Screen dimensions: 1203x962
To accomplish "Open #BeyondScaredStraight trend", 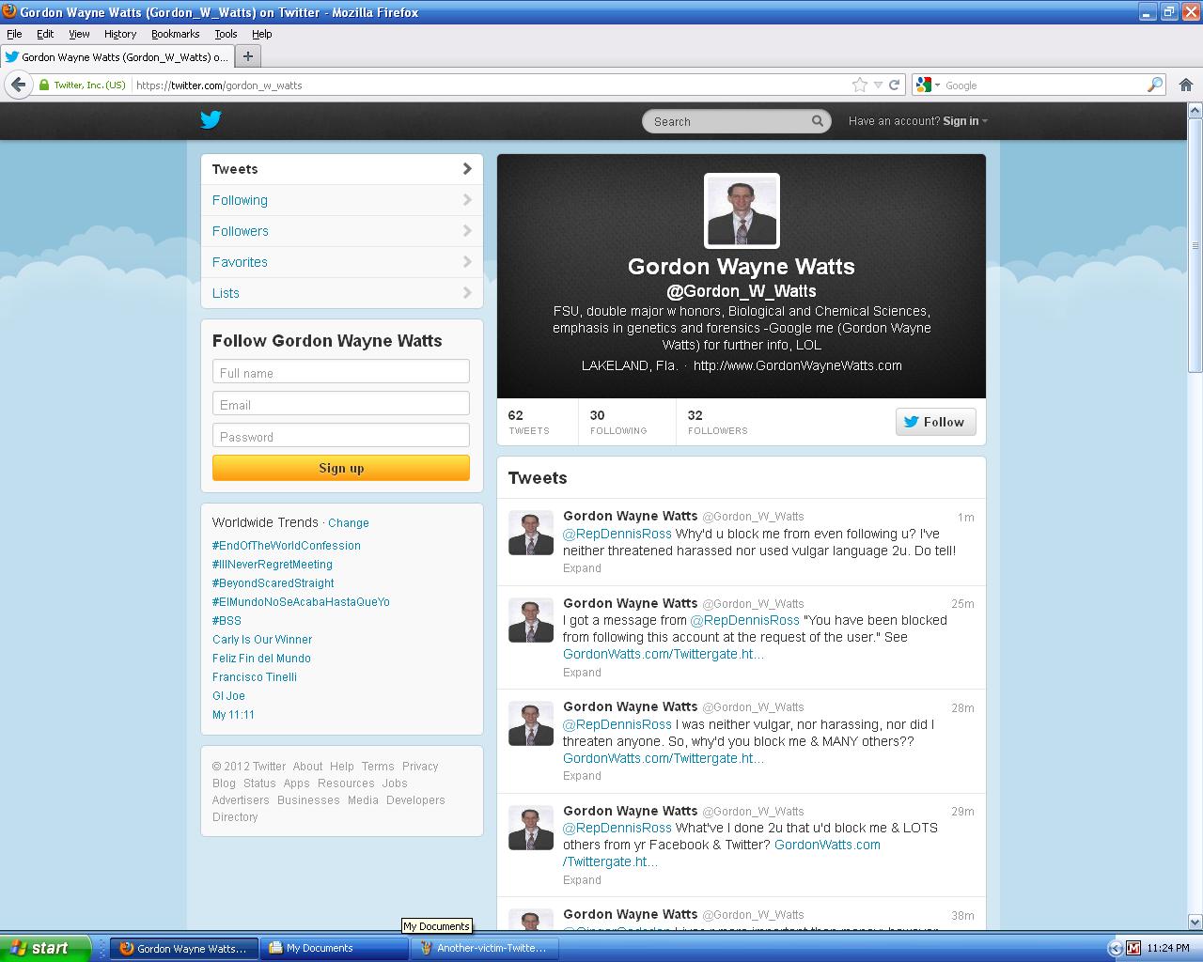I will click(x=273, y=583).
